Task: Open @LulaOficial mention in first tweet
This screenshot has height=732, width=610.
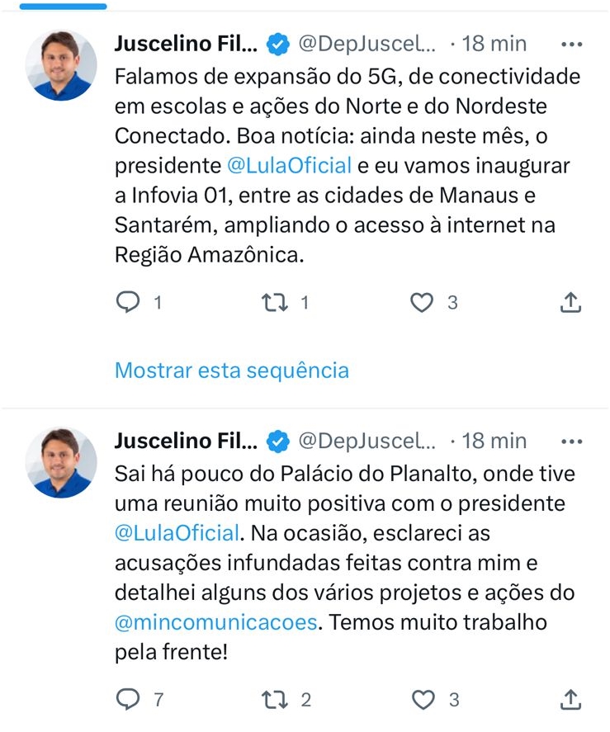Action: click(x=289, y=165)
